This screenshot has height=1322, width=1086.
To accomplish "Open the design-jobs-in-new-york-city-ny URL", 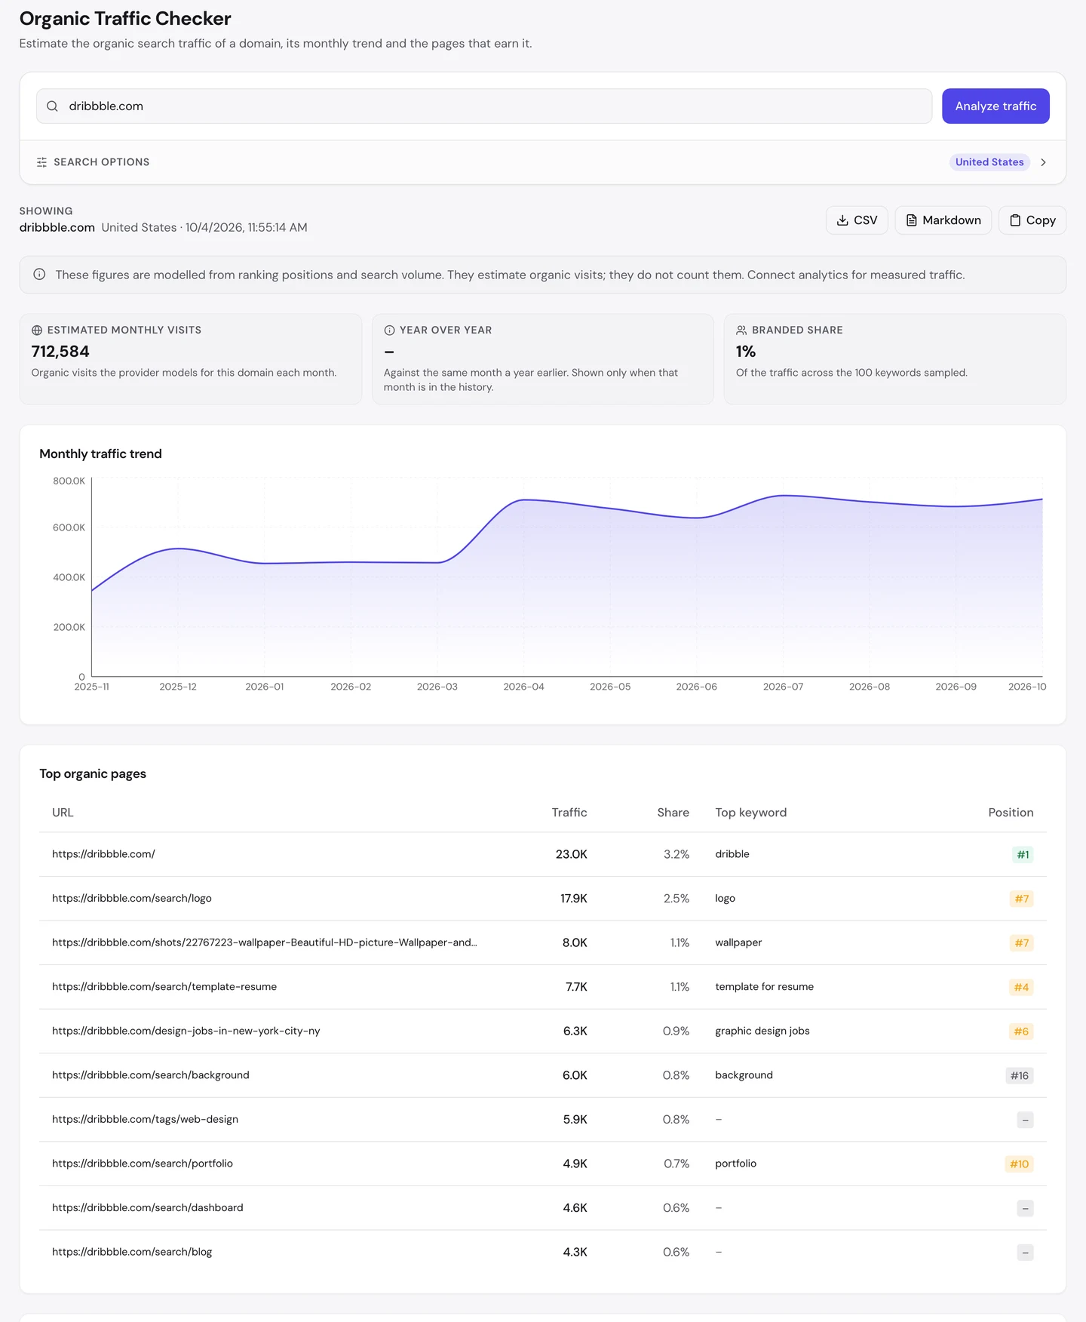I will tap(186, 1031).
